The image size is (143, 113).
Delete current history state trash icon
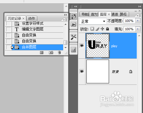tap(59, 52)
